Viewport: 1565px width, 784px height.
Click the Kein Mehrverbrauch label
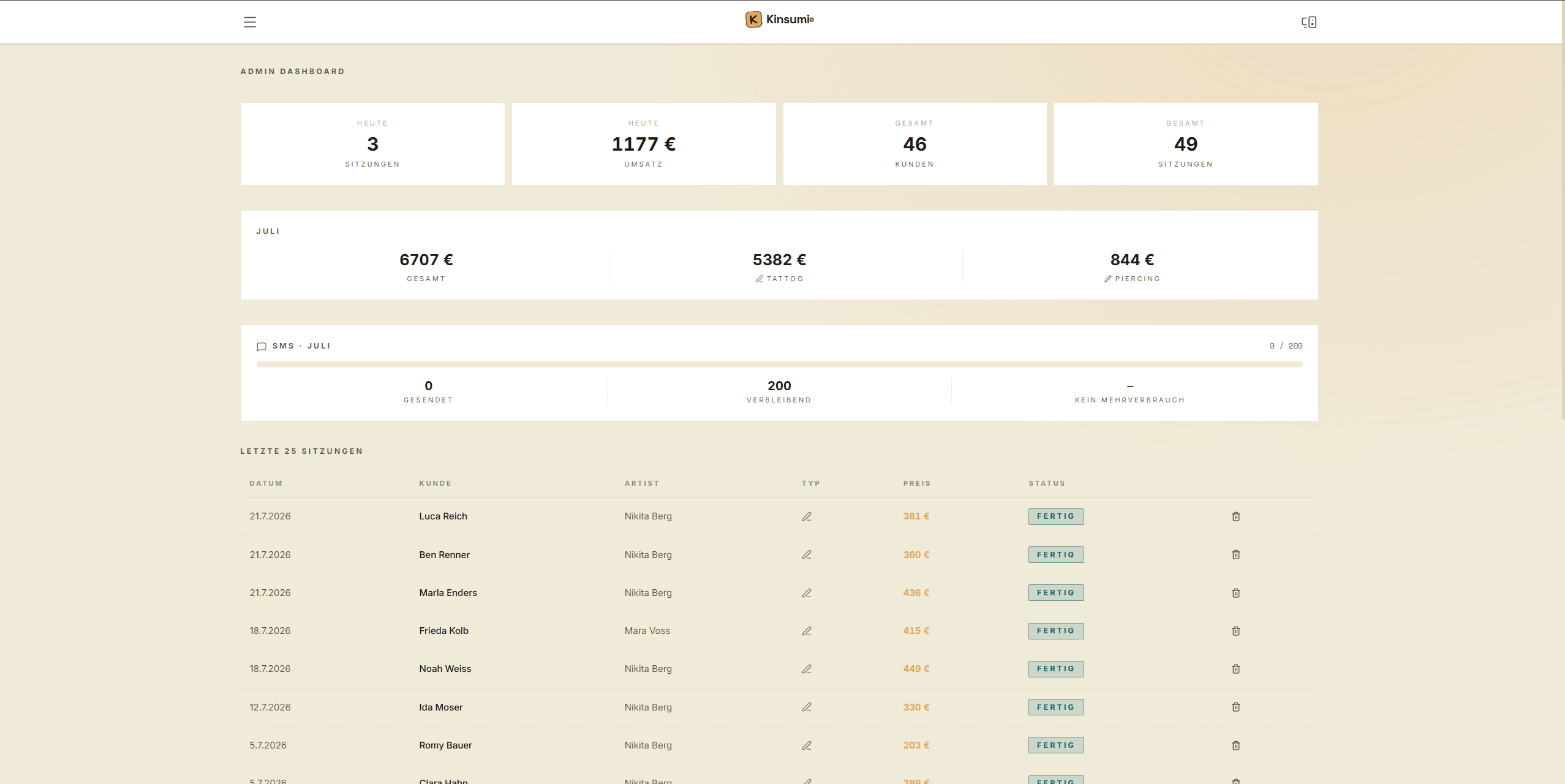click(1129, 400)
